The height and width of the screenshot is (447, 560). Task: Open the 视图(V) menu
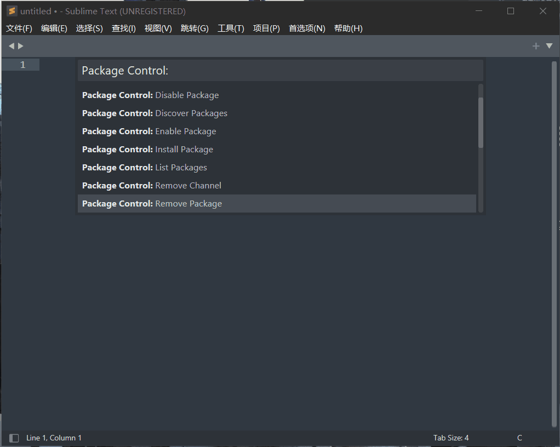158,28
